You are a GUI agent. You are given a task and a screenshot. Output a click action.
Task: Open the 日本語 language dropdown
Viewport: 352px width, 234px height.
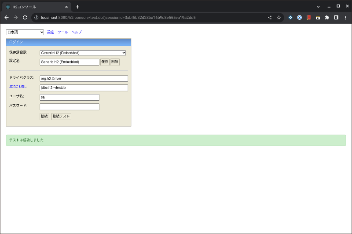25,32
